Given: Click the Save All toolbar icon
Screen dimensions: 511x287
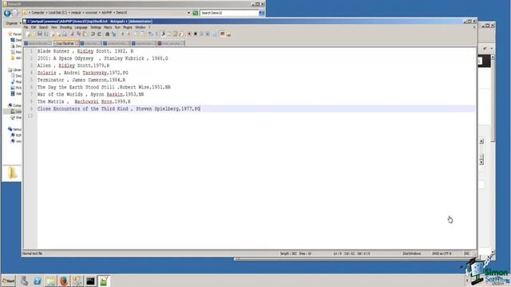Looking at the screenshot, I should pos(46,33).
